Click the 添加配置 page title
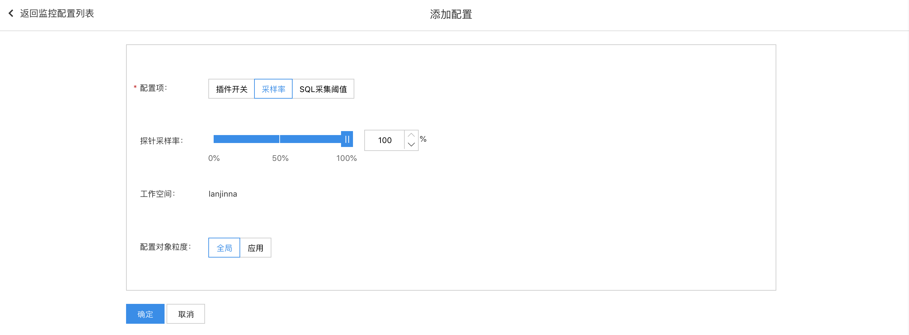The width and height of the screenshot is (909, 335). coord(451,15)
